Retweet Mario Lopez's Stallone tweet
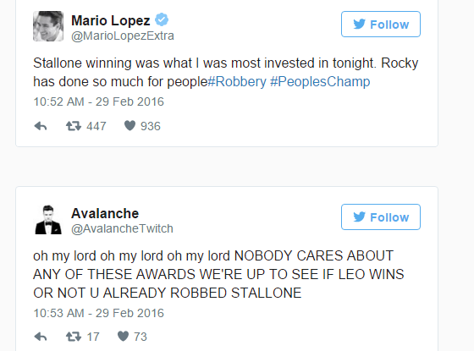474x351 pixels. (74, 126)
